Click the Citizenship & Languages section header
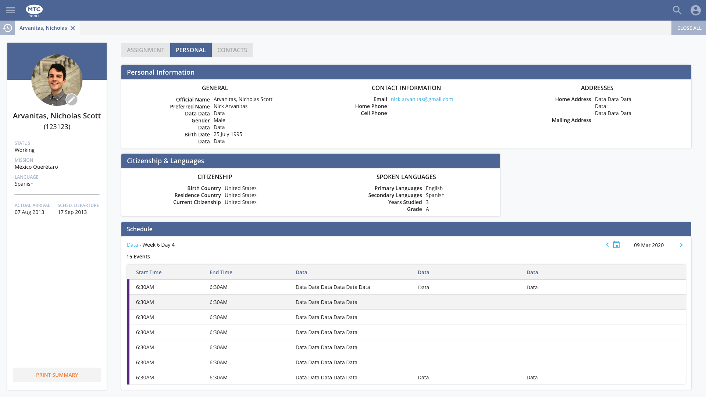 (x=311, y=161)
